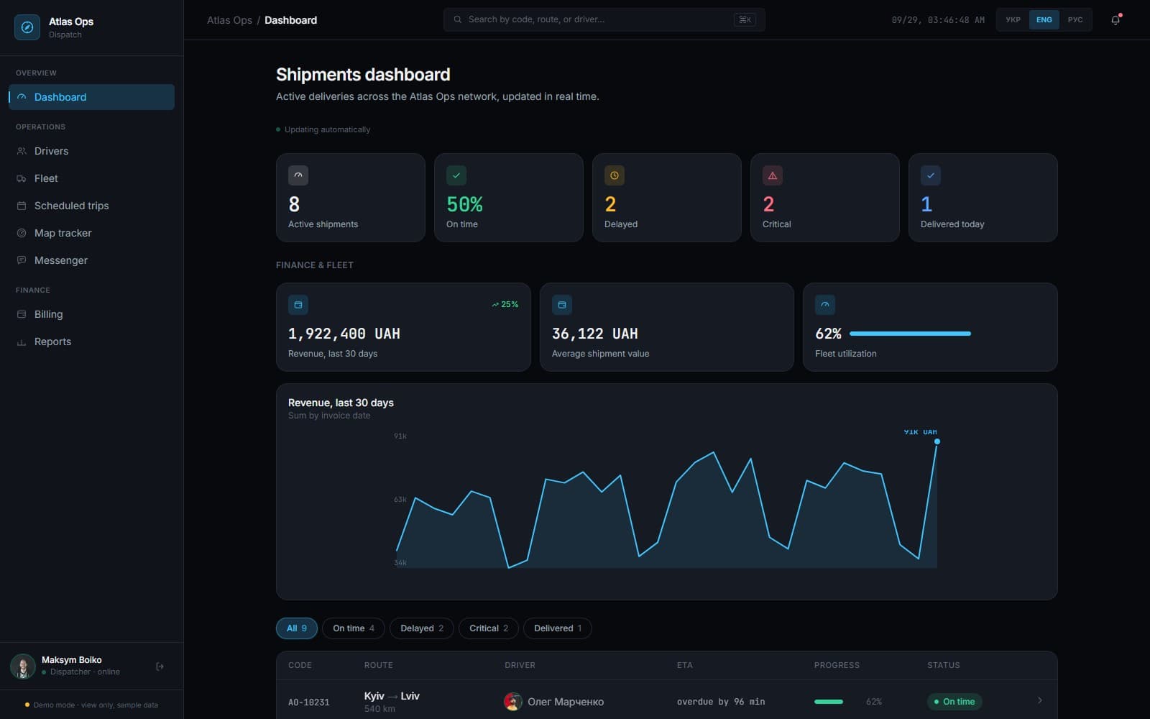Click the log out icon beside Maksym Boiko
1150x719 pixels.
pos(160,667)
